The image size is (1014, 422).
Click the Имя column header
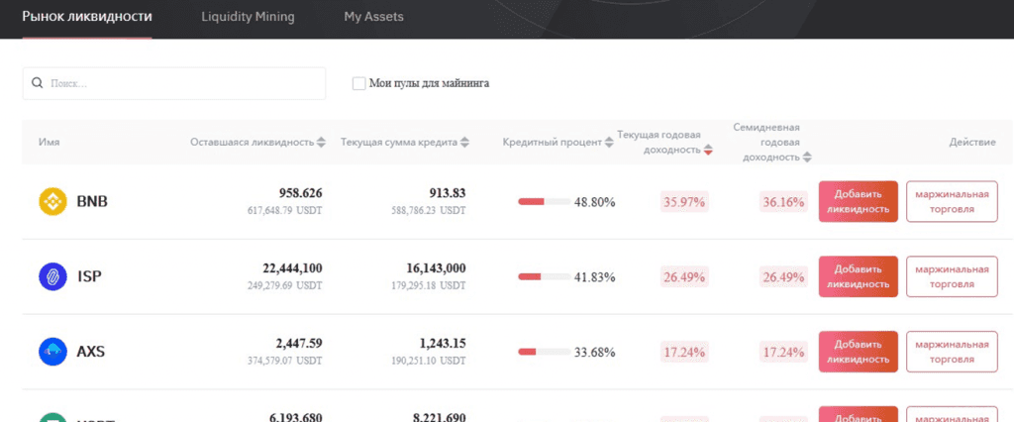pyautogui.click(x=50, y=143)
